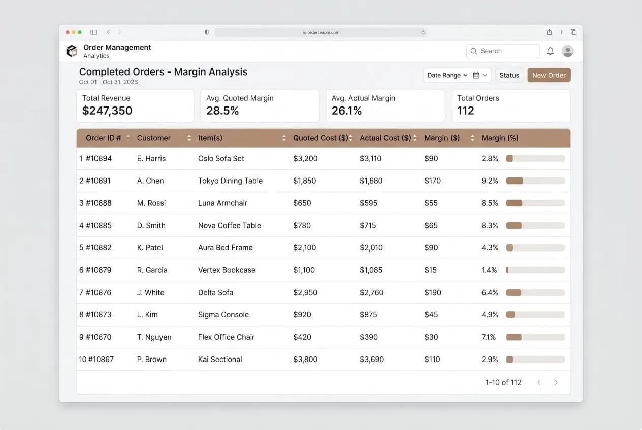This screenshot has height=430, width=642.
Task: Click the 1-10 of 112 pagination text
Action: point(503,382)
